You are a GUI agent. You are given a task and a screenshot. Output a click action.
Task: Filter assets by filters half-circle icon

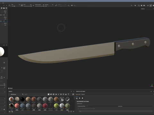[56, 94]
